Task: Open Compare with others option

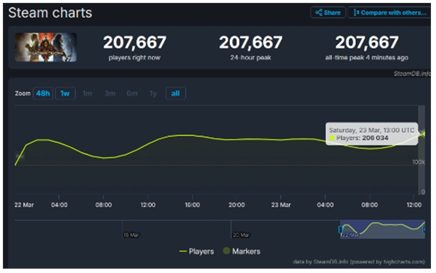Action: (390, 13)
